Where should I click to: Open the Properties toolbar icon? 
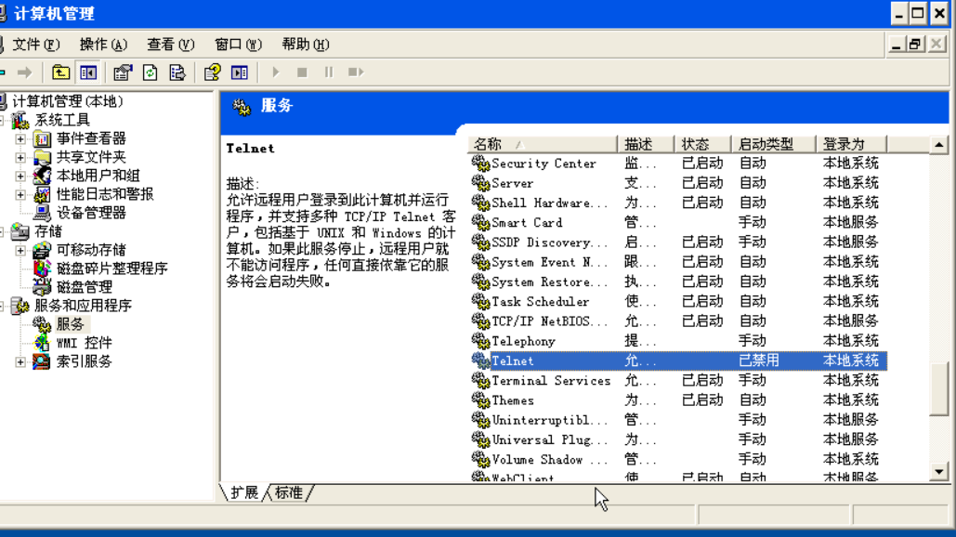(x=123, y=72)
